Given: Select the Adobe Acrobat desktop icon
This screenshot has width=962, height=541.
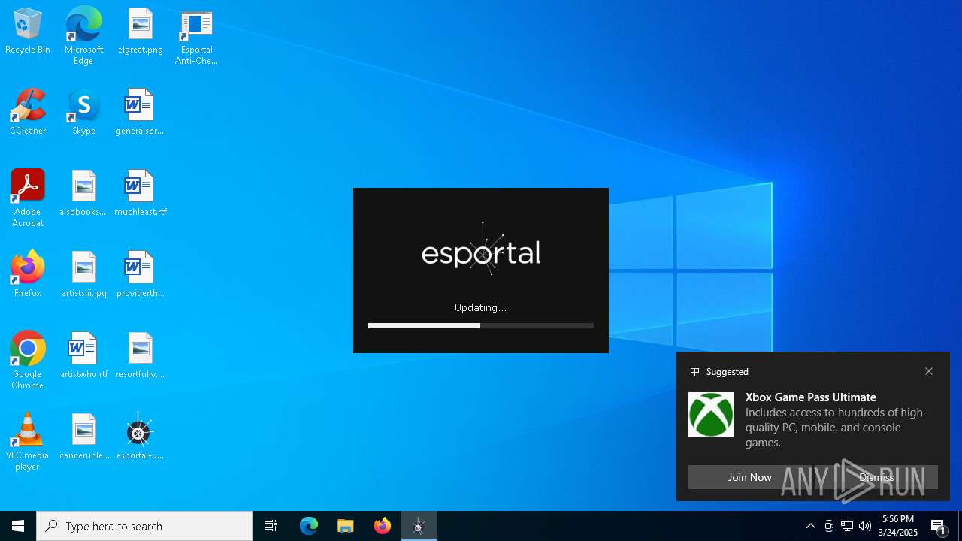Looking at the screenshot, I should (x=28, y=198).
